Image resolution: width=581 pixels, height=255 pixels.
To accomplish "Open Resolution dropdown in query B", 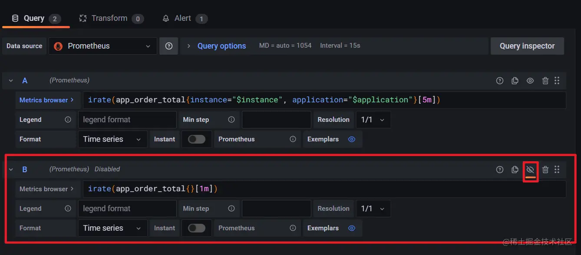I will coord(373,209).
